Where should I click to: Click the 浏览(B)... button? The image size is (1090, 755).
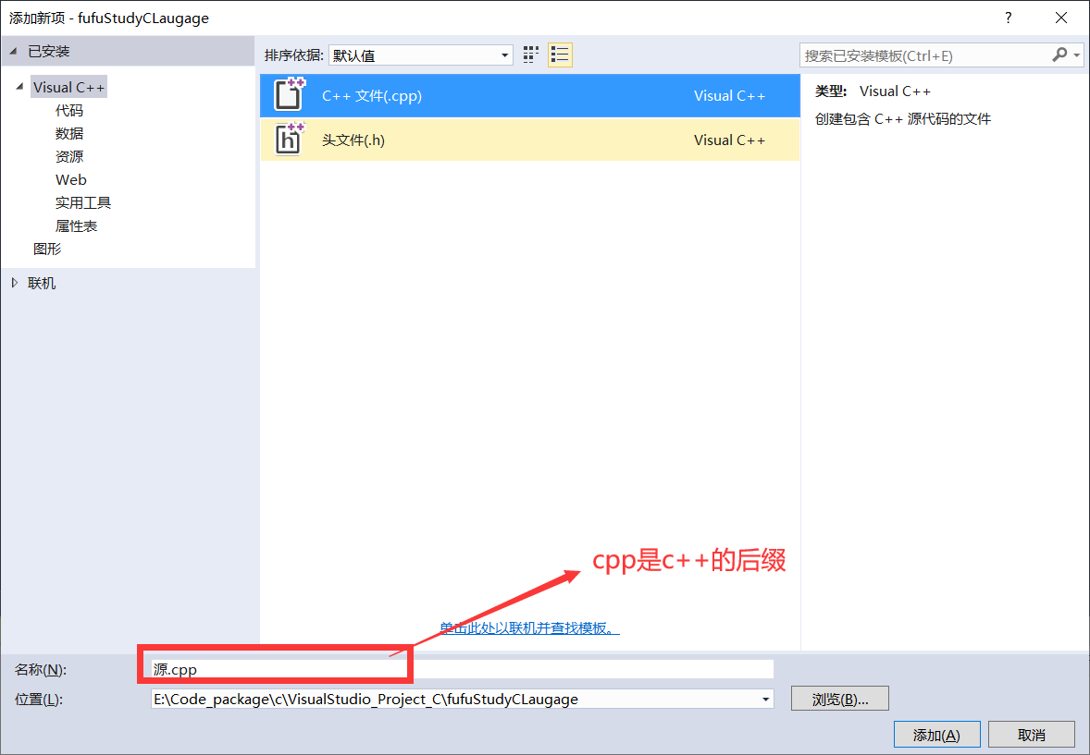coord(840,699)
